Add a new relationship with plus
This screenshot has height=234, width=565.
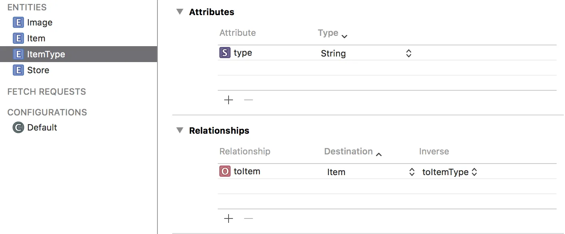(x=229, y=218)
